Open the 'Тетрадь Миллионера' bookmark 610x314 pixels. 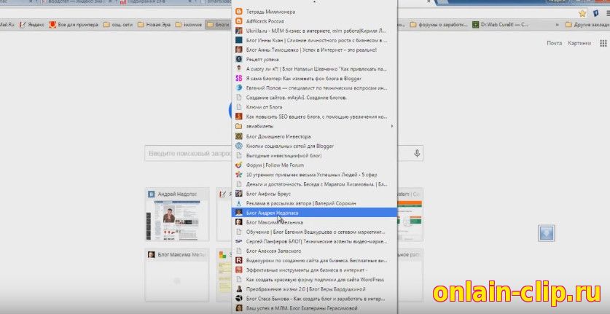(314, 12)
